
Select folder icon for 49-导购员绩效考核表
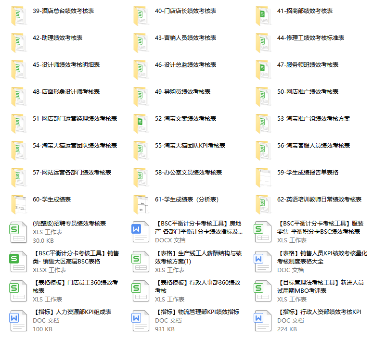141,97
